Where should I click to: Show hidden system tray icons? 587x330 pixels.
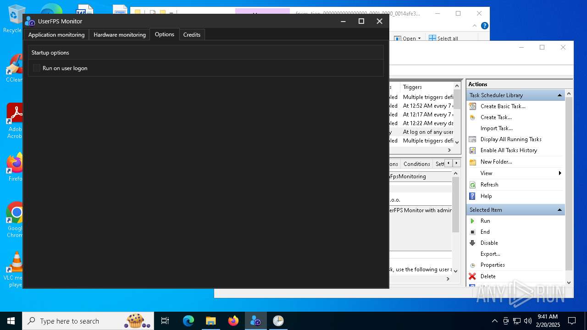pyautogui.click(x=494, y=321)
